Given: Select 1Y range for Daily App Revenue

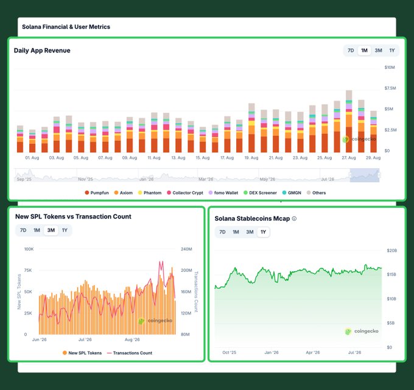Looking at the screenshot, I should point(392,51).
